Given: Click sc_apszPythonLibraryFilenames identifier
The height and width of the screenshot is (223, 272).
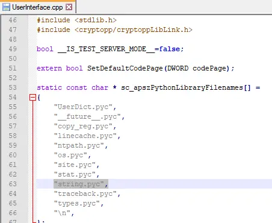Looking at the screenshot, I should [182, 87].
